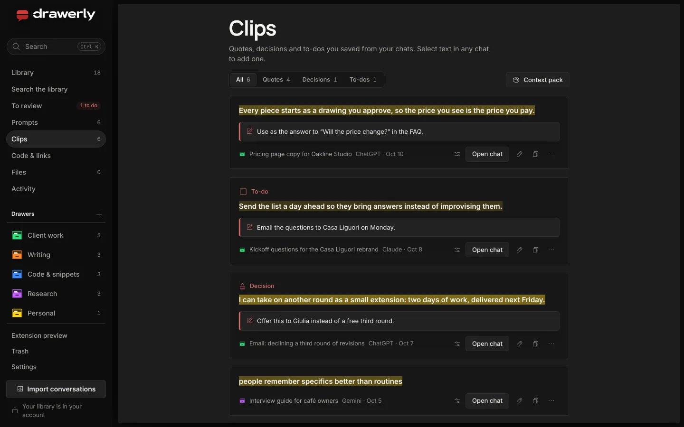Image resolution: width=684 pixels, height=427 pixels.
Task: Open the Client work drawer
Action: 56,235
